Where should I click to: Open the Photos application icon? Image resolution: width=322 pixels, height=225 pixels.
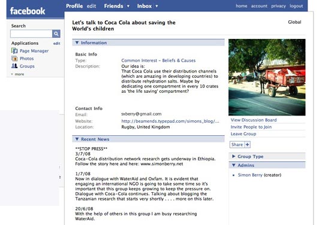coord(14,59)
